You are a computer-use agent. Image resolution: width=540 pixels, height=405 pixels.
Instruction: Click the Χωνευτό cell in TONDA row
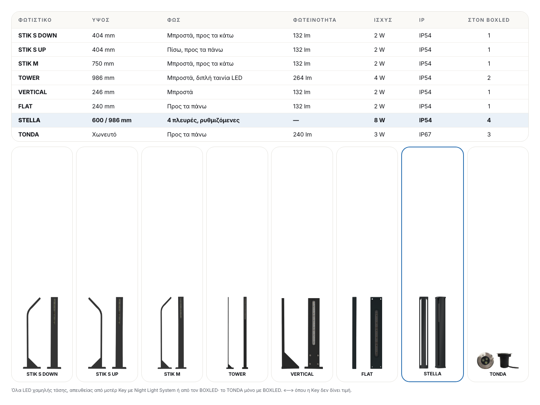coord(104,135)
